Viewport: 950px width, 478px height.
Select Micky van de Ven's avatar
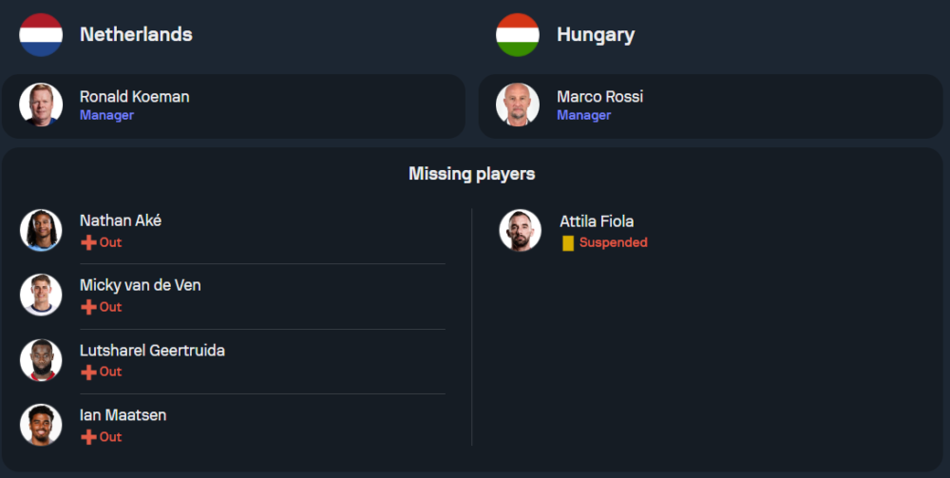(x=41, y=295)
